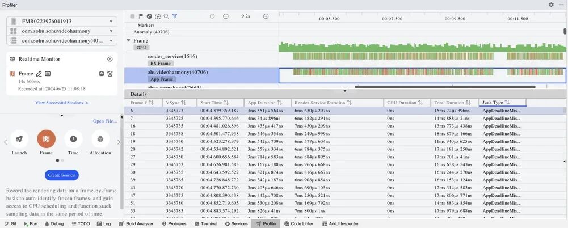Viewport: 568px width, 228px height.
Task: Open the Debug tool window tab
Action: 54,223
